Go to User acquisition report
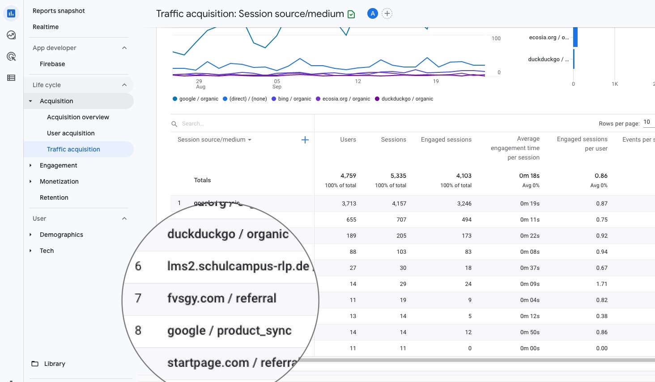The height and width of the screenshot is (382, 655). 71,133
